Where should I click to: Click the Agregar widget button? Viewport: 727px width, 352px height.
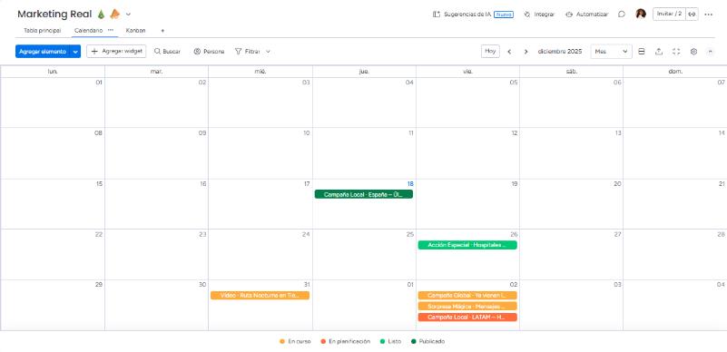116,52
